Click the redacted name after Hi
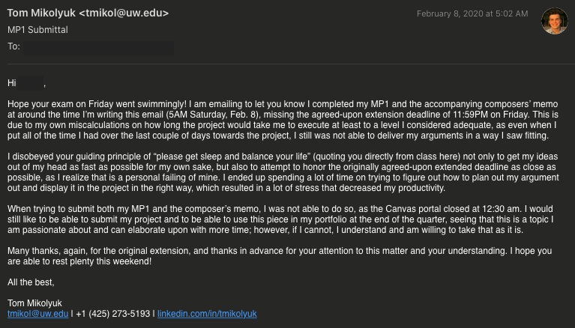 31,82
